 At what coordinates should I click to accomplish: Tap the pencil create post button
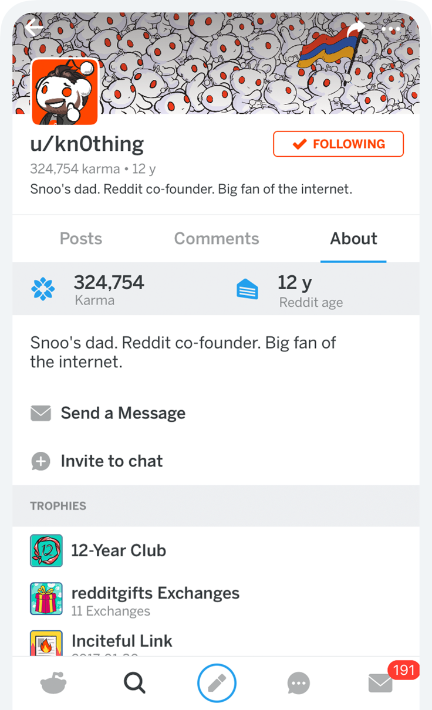coord(217,683)
